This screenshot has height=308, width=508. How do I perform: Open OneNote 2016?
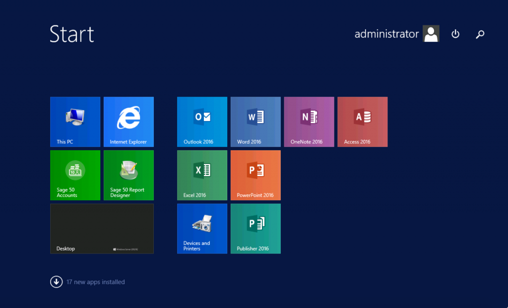[309, 122]
